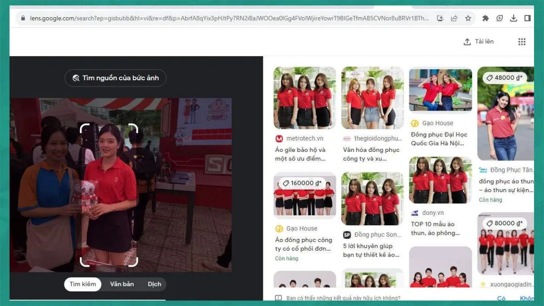
Task: Open the browser downloads icon
Action: [513, 18]
